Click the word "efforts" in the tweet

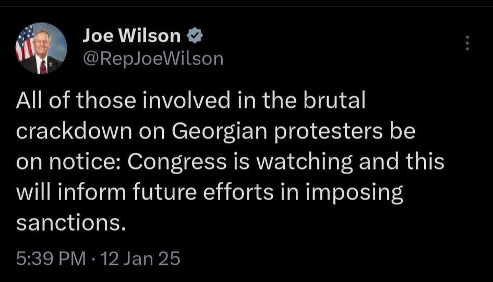(x=246, y=192)
